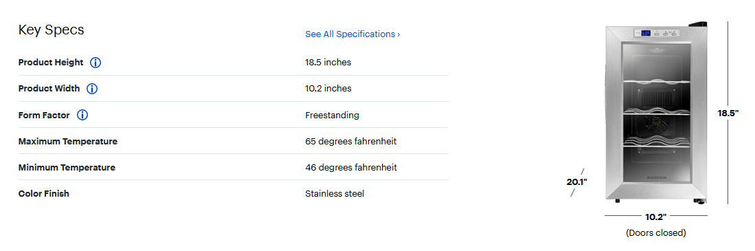
Task: Click the Freestanding form factor value
Action: pos(333,115)
